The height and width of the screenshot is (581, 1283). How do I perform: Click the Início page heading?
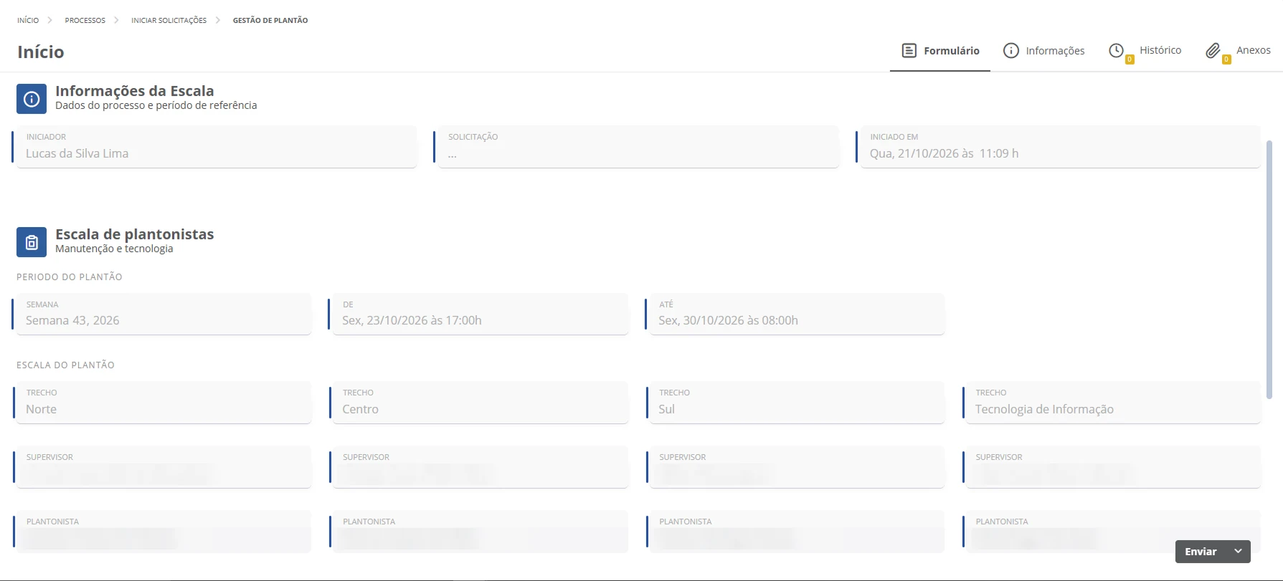[x=41, y=52]
